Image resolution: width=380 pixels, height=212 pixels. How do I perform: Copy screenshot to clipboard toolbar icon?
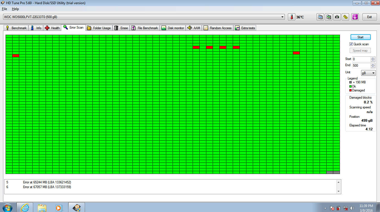(x=329, y=17)
